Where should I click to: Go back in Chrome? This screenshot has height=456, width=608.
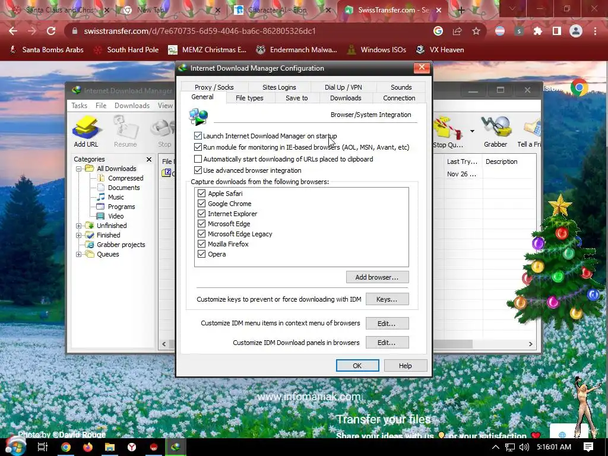(13, 31)
